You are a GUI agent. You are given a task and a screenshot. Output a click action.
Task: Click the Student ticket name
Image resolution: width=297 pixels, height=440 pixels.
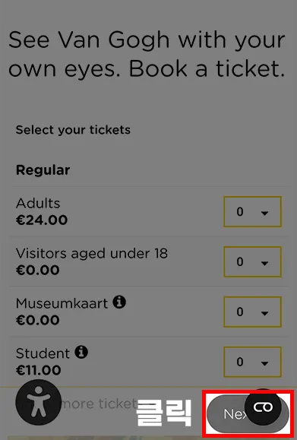coord(43,353)
